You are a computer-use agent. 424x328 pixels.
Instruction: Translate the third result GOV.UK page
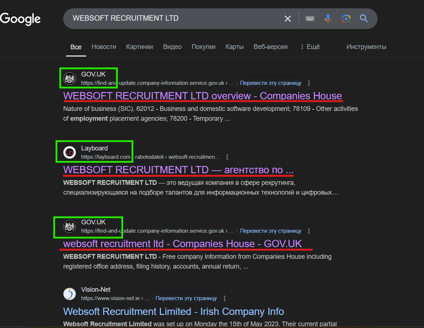coord(270,231)
